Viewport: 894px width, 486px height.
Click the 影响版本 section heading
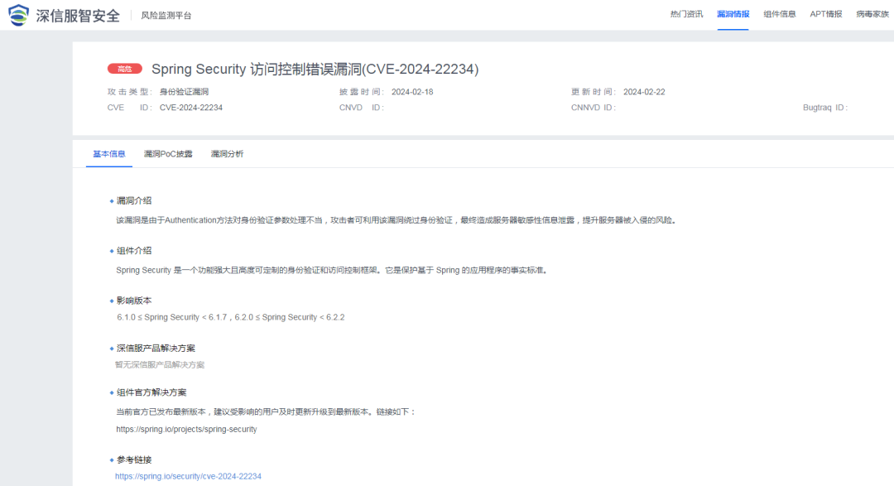coord(134,301)
